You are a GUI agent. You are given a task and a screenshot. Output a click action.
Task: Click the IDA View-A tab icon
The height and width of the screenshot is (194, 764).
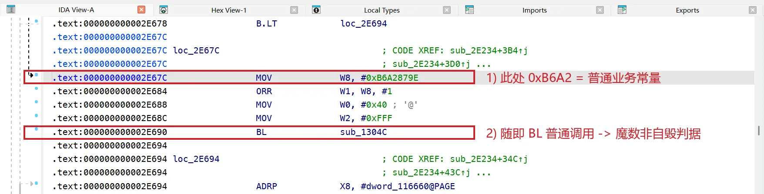pyautogui.click(x=11, y=10)
